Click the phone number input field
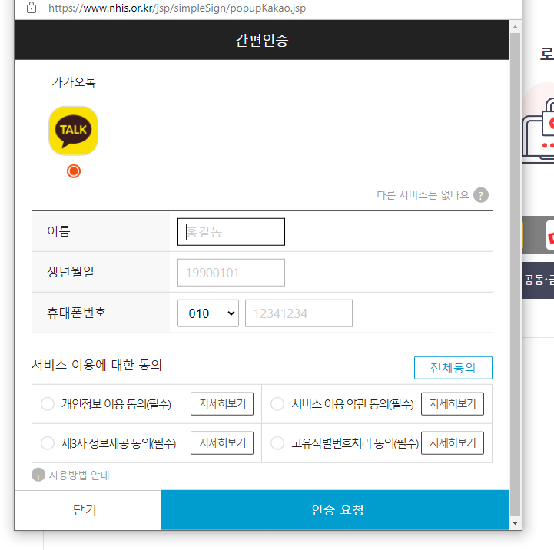 [299, 313]
